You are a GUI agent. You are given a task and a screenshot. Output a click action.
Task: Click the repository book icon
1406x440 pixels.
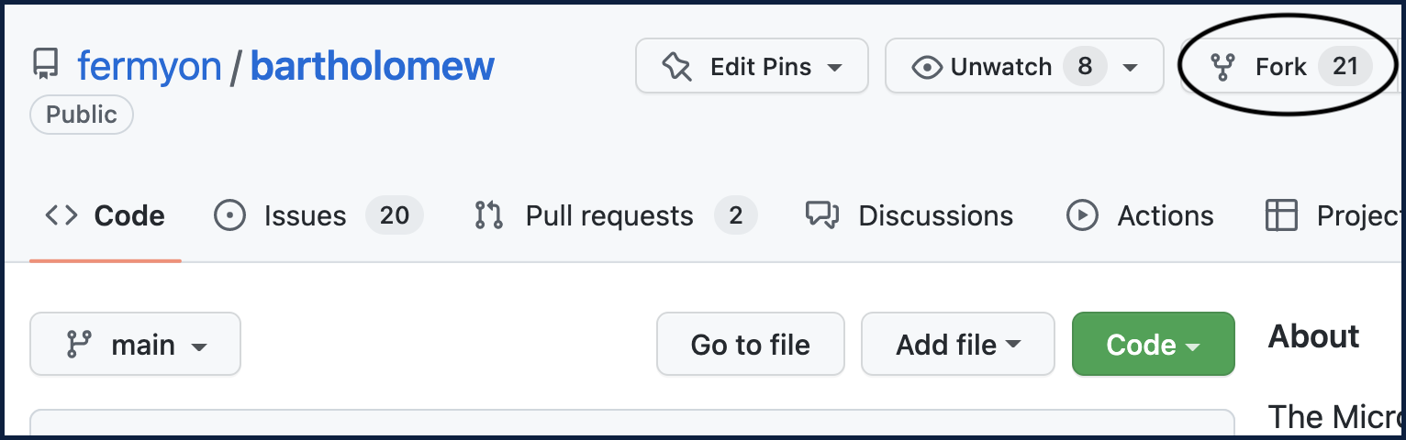(45, 65)
